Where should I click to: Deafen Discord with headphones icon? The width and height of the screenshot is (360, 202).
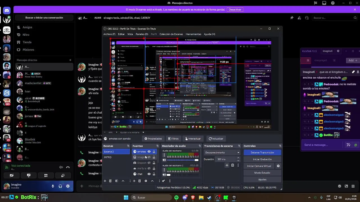[x=60, y=186]
